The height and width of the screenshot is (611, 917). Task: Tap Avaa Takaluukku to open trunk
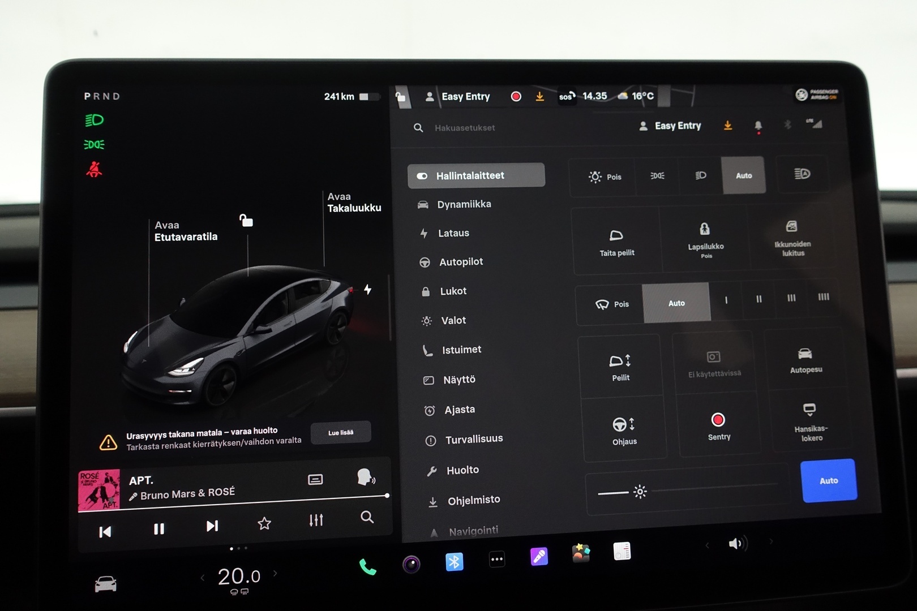355,202
